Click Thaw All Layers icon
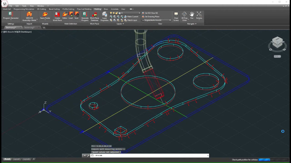Screen dimensions: 291x163 [118, 20]
